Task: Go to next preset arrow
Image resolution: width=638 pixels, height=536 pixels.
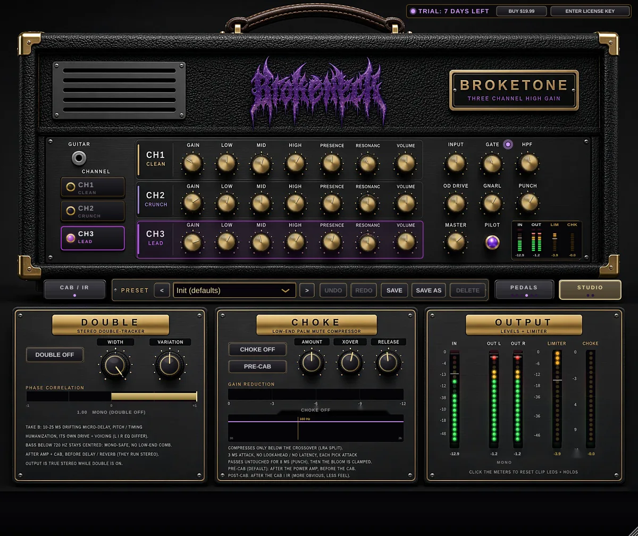Action: pyautogui.click(x=307, y=290)
